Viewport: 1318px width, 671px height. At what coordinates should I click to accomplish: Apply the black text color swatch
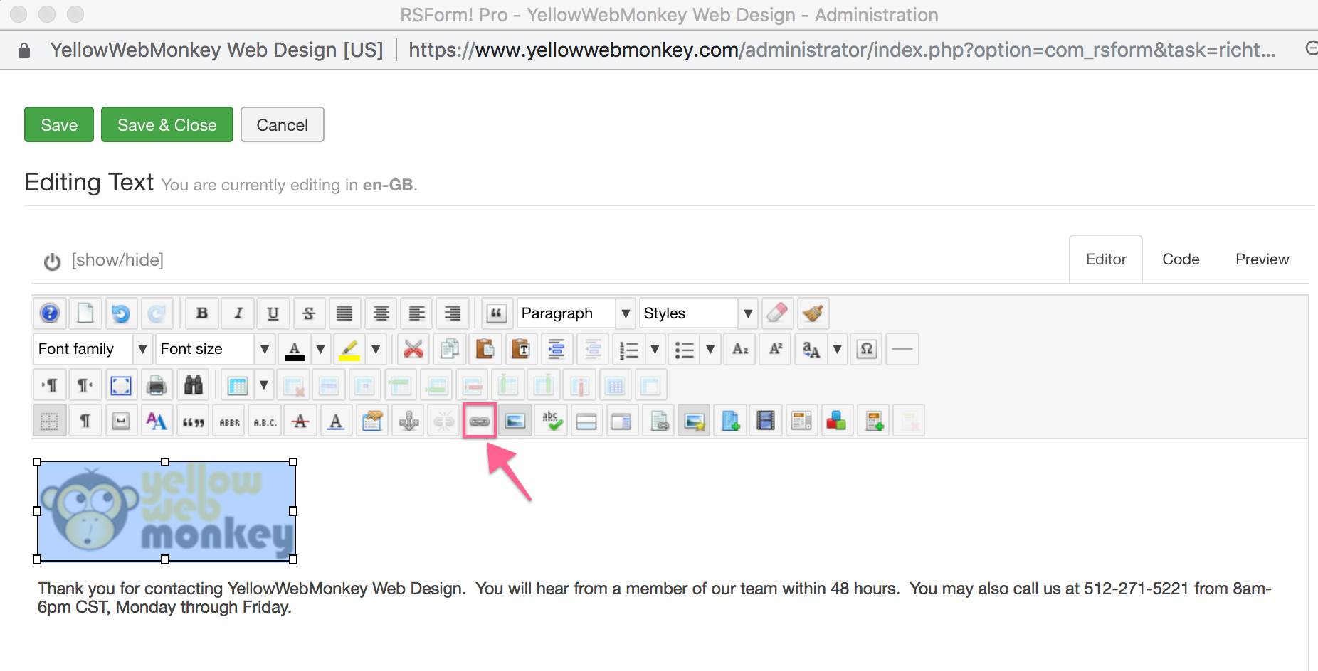(x=295, y=349)
